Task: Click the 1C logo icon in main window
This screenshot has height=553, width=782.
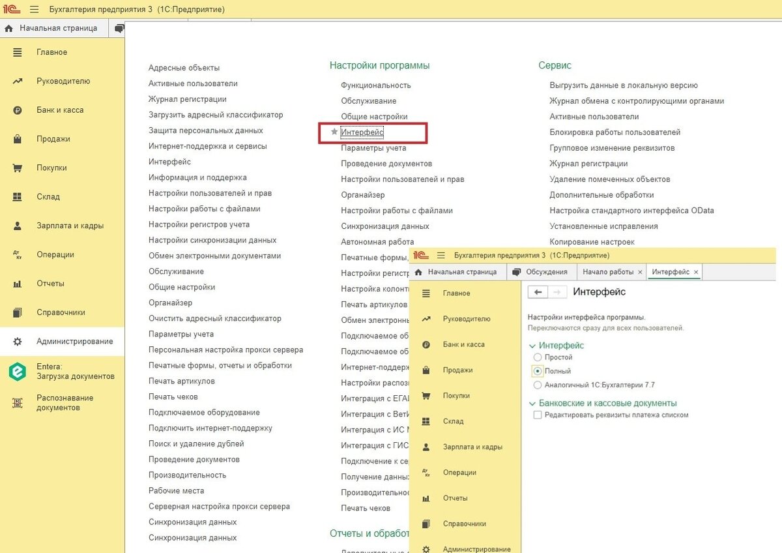Action: 12,10
